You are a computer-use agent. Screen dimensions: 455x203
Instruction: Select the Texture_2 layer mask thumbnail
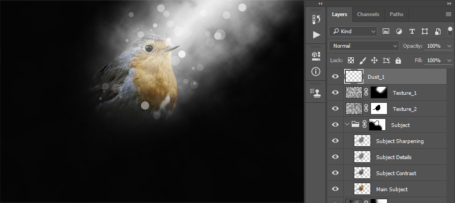378,109
